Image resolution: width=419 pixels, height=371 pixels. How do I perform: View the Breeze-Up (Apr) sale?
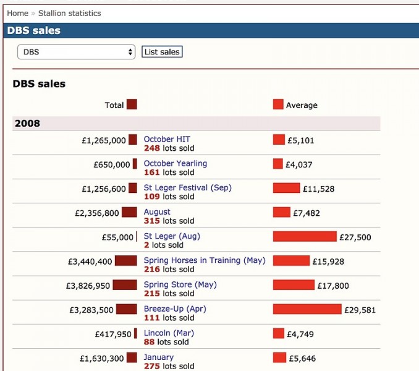[x=175, y=309]
